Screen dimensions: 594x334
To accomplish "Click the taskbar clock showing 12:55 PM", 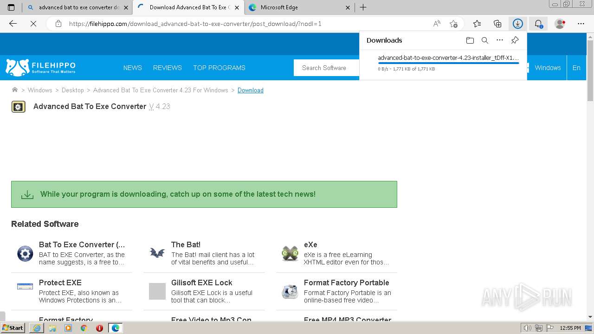I will (570, 328).
